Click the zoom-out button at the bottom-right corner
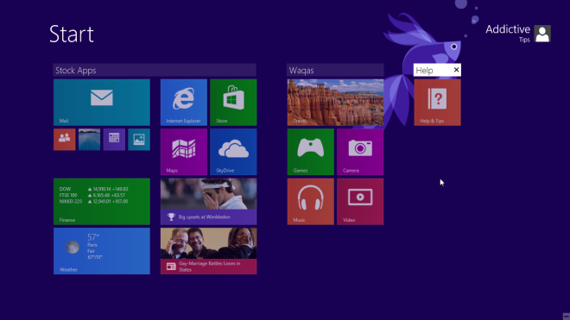The height and width of the screenshot is (320, 570). [566, 317]
